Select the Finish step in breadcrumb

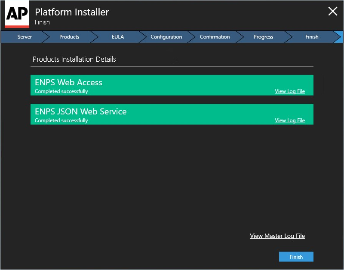point(312,37)
